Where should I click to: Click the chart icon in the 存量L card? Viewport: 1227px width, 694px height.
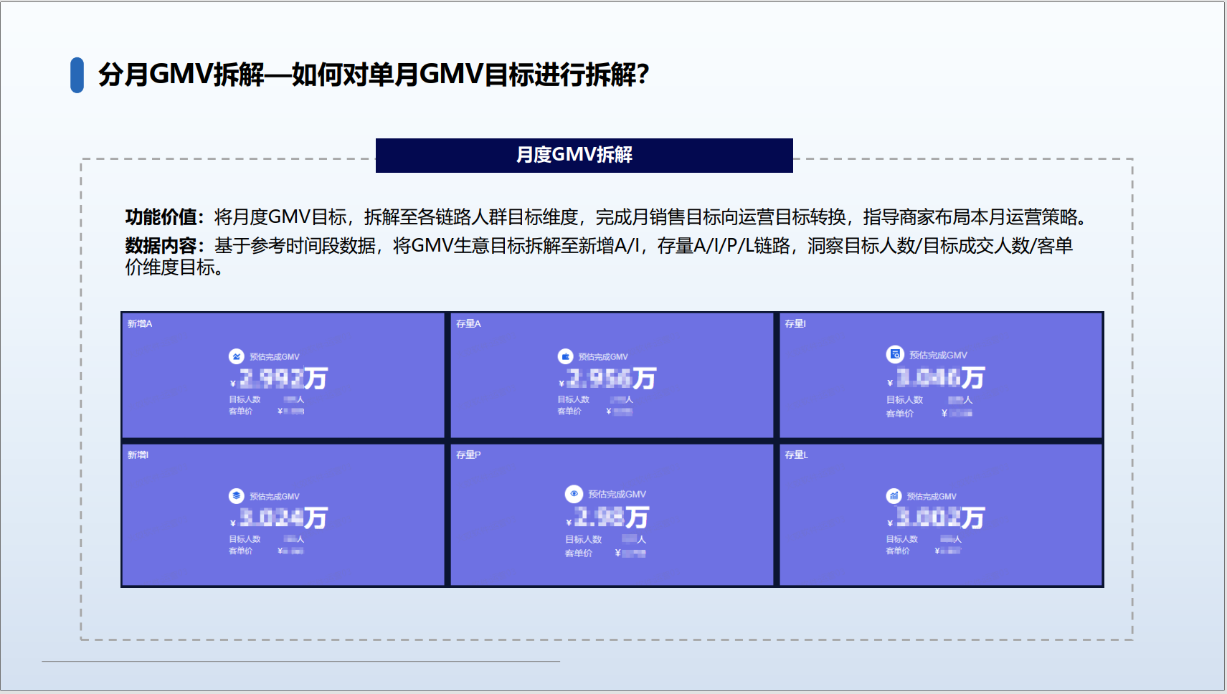point(894,496)
